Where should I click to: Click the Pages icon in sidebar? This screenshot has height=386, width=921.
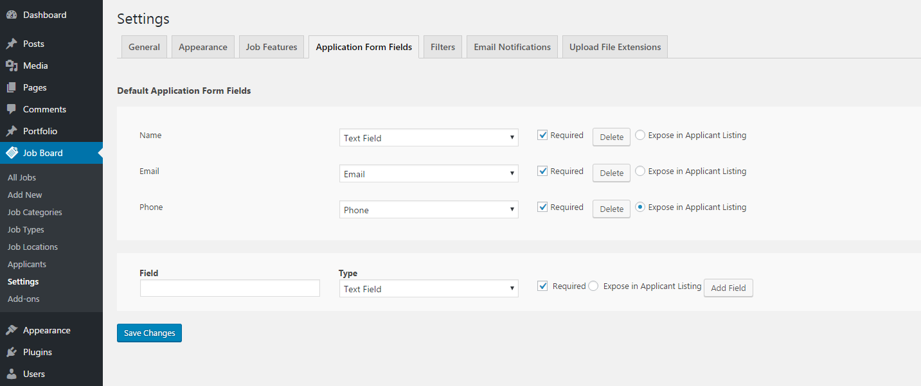tap(12, 87)
